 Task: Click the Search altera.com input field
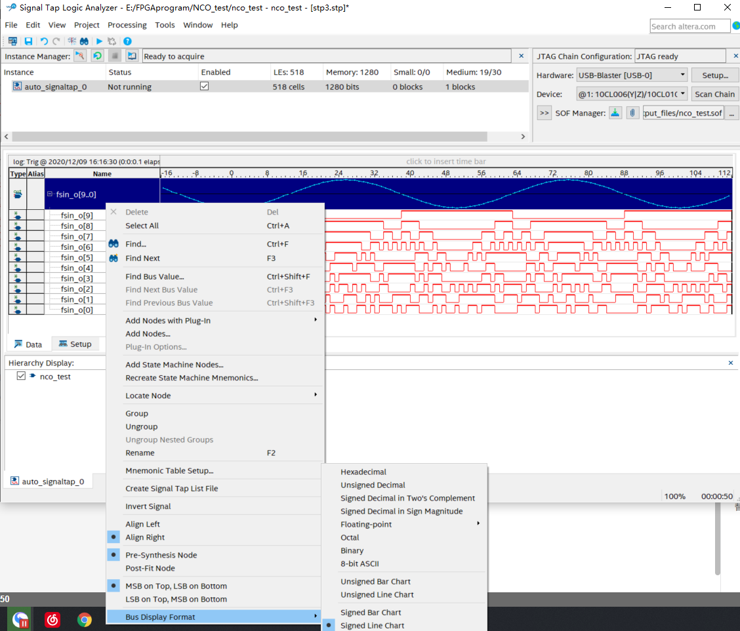[689, 26]
